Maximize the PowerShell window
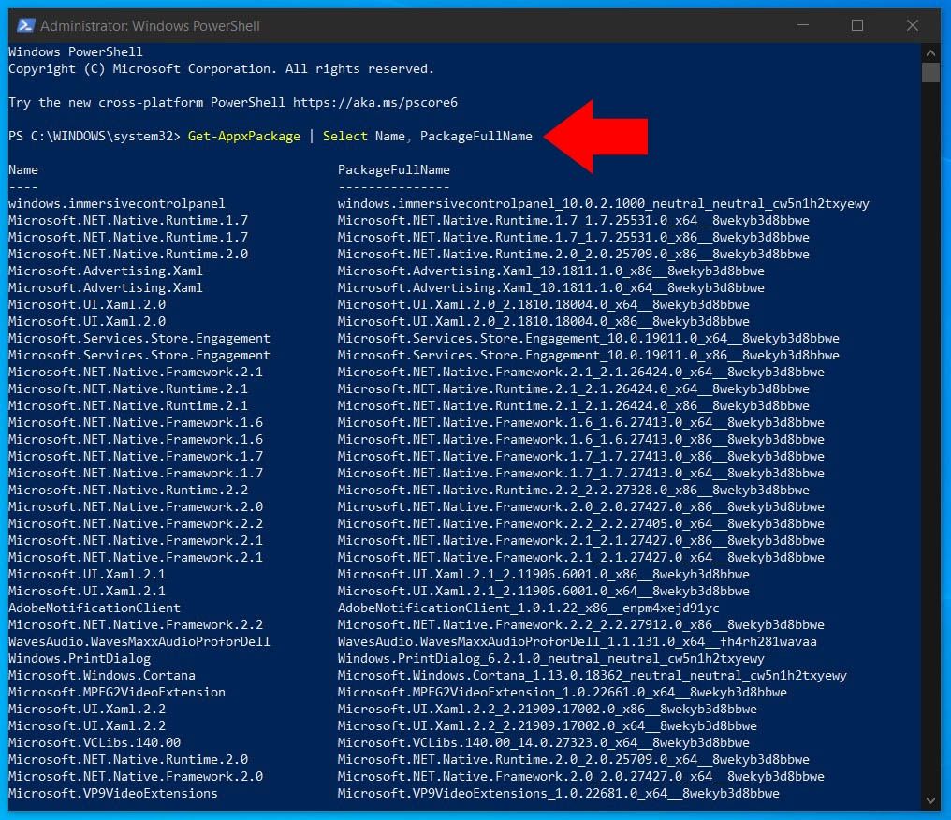Screen dimensions: 951x820 click(857, 25)
